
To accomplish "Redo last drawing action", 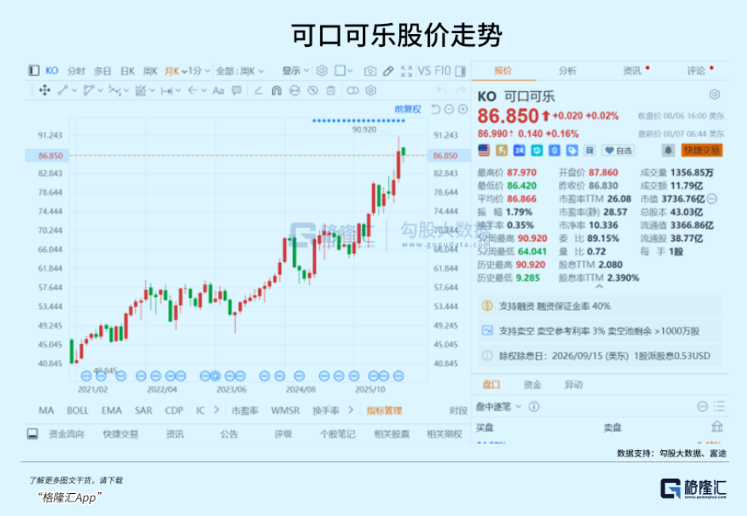I will click(x=460, y=90).
